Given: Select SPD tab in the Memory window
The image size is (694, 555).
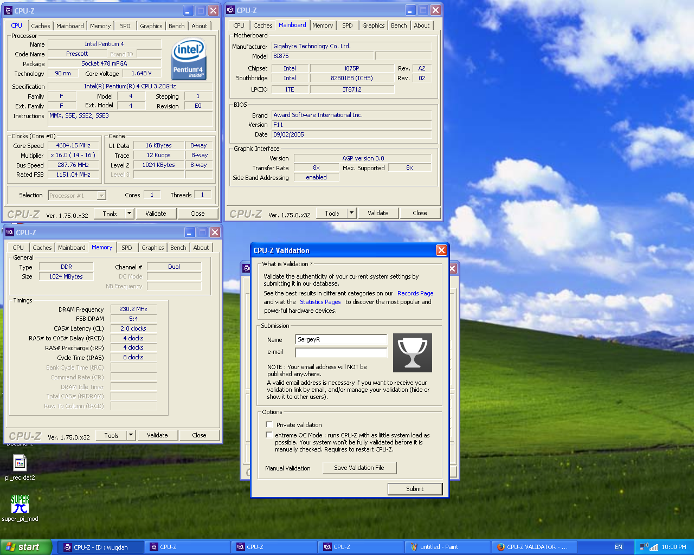Looking at the screenshot, I should pyautogui.click(x=127, y=248).
